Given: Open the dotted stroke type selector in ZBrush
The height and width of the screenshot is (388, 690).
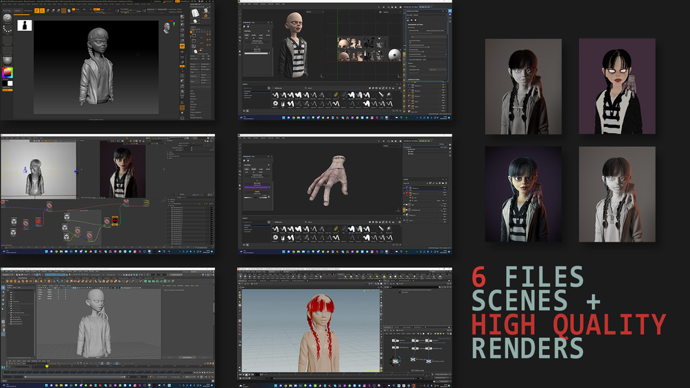Looking at the screenshot, I should click(7, 30).
